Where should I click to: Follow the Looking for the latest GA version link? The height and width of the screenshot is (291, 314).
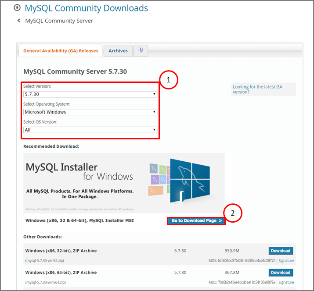257,89
